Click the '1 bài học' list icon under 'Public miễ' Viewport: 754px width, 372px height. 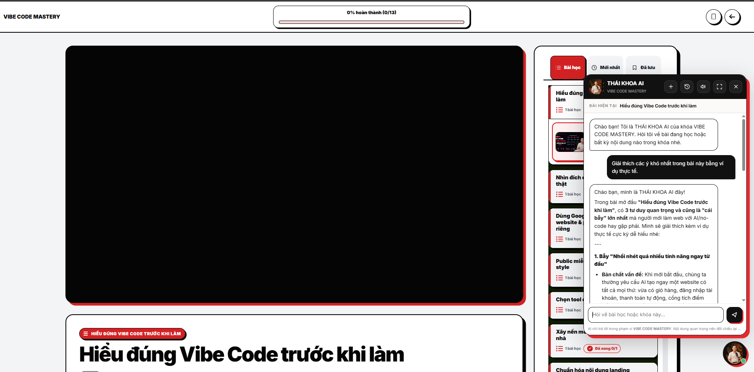point(559,278)
